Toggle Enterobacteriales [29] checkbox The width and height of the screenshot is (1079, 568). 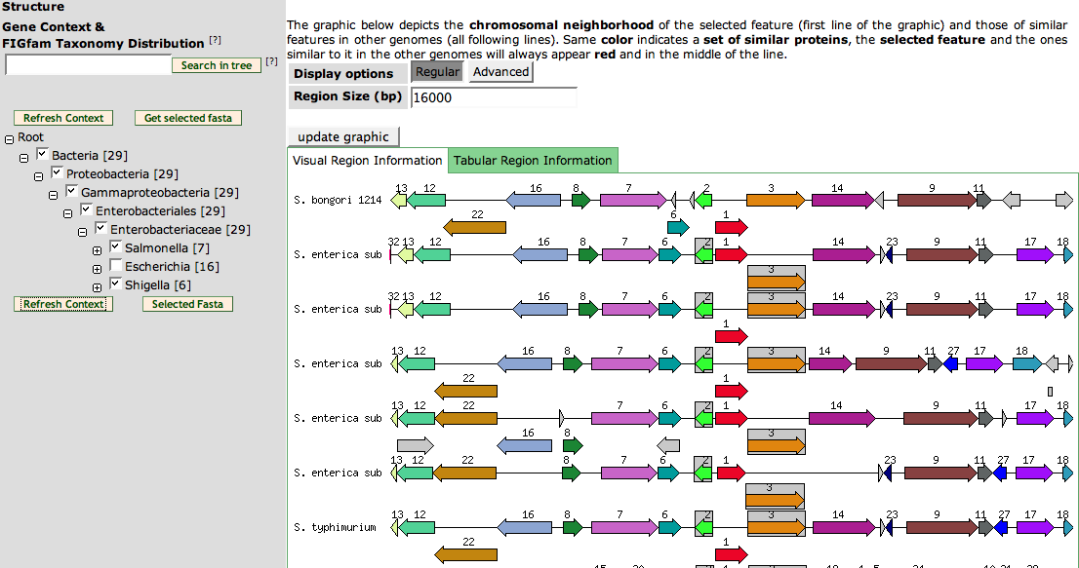pos(86,209)
